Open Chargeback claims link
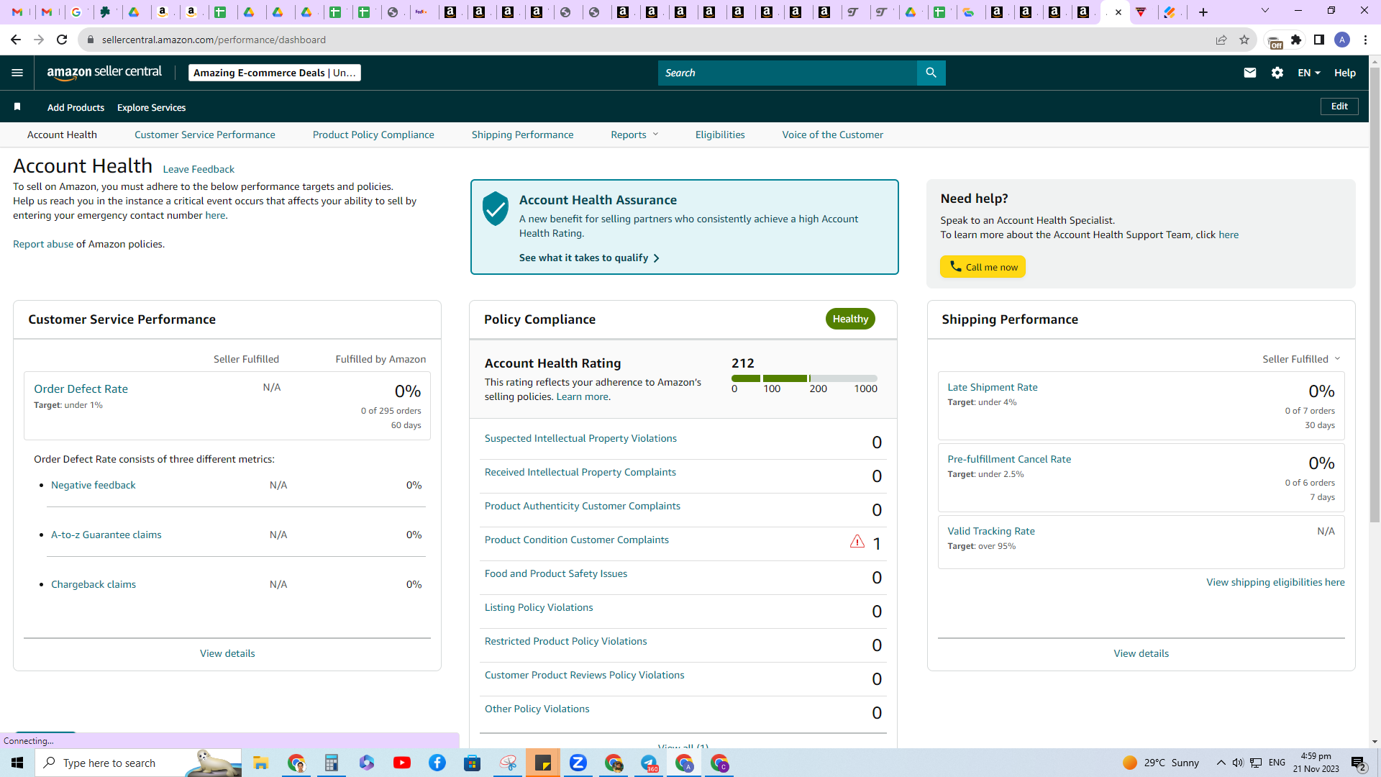This screenshot has height=777, width=1381. 94,584
